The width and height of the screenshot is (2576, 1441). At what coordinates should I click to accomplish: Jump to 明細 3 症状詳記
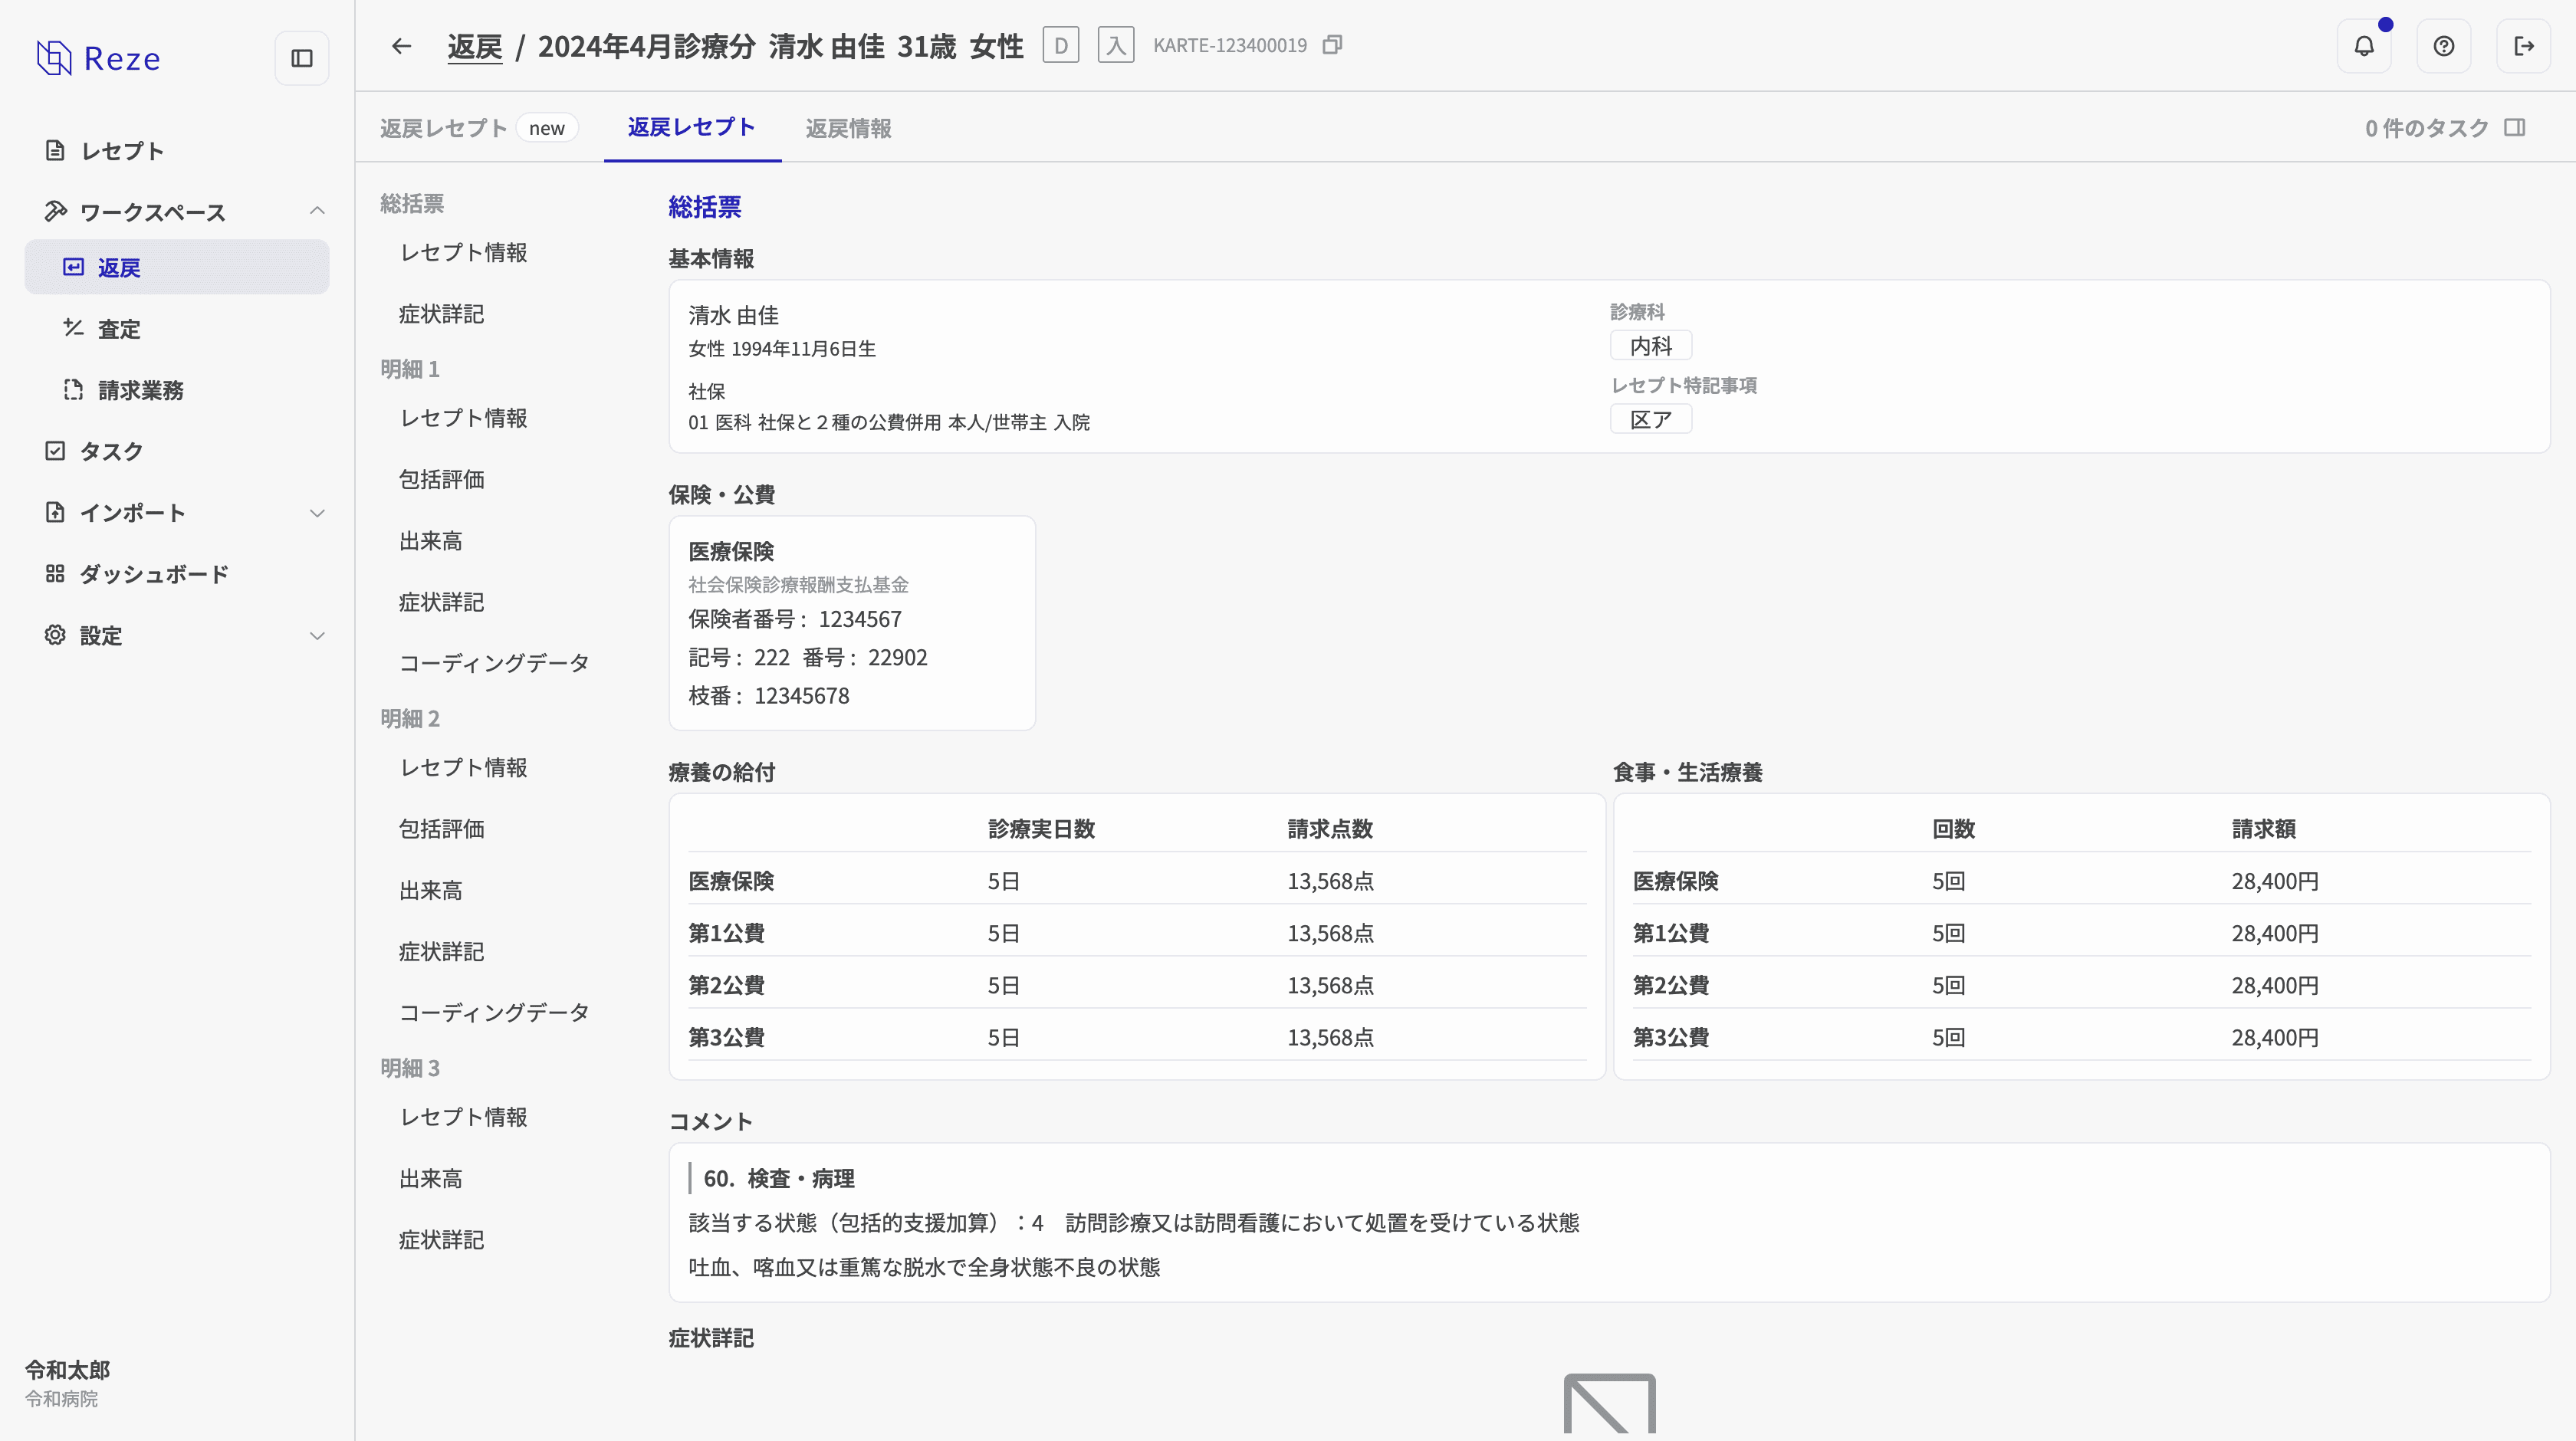(441, 1240)
